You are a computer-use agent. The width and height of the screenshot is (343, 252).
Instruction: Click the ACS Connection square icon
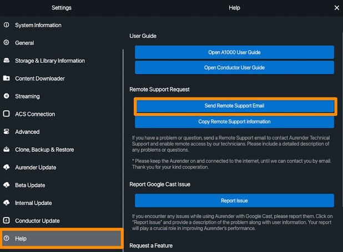[6, 114]
